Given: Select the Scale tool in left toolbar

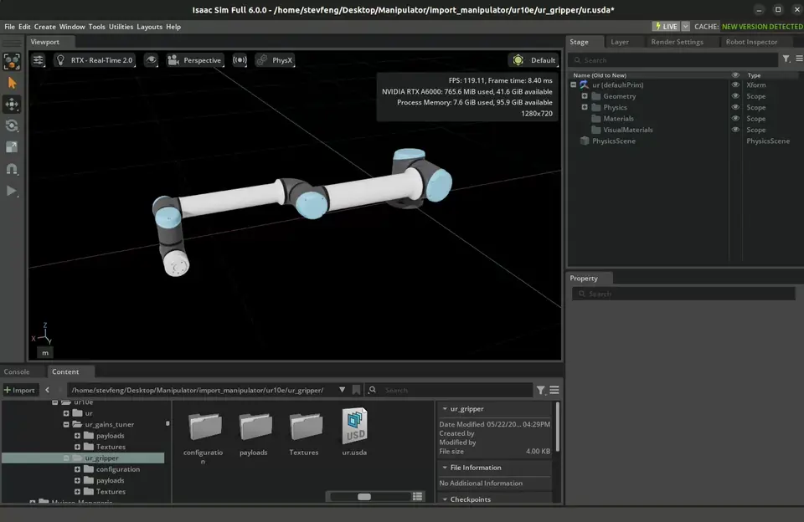Looking at the screenshot, I should tap(12, 147).
